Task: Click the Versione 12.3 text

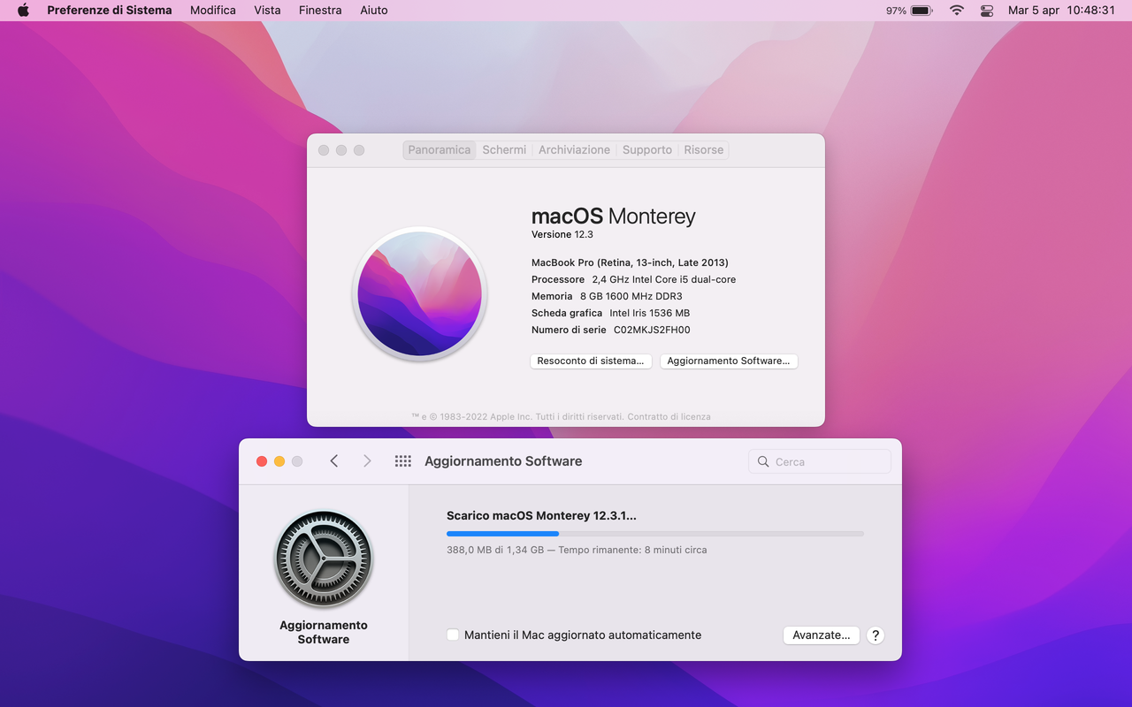Action: (x=562, y=235)
